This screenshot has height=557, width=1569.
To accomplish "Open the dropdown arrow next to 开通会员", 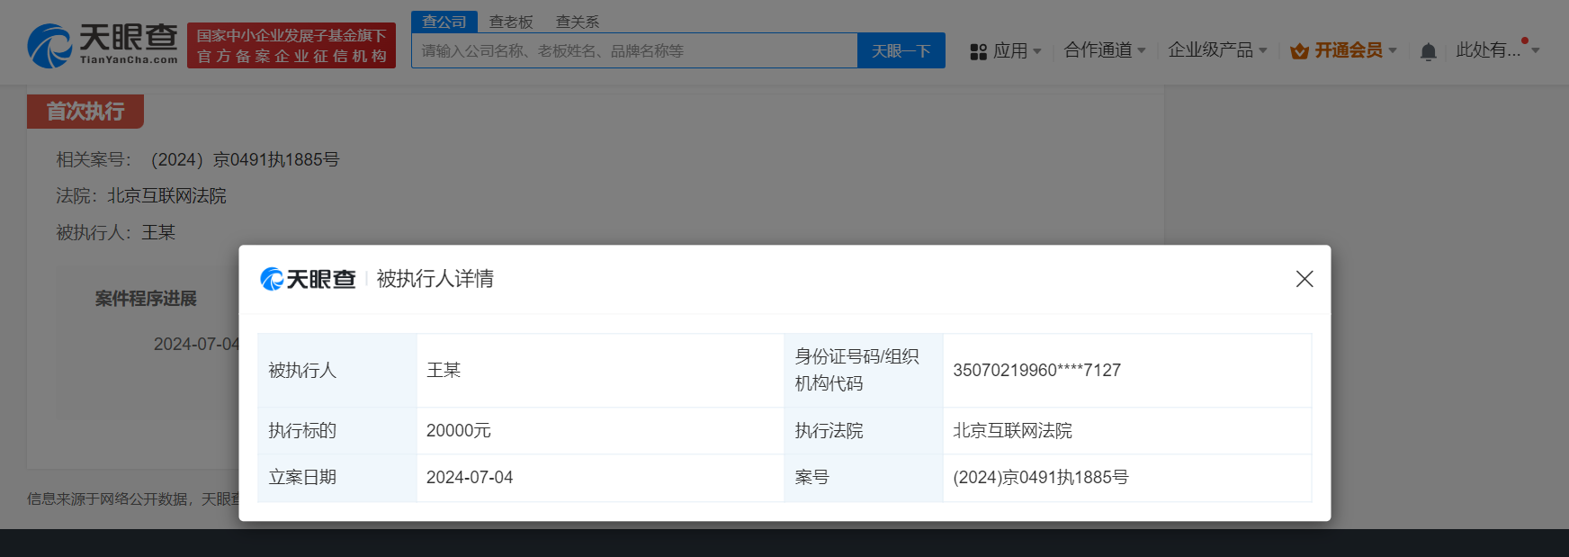I will pyautogui.click(x=1393, y=50).
